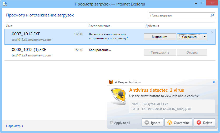Select the 0008_1012 (1).EXE file name
The image size is (220, 133).
(29, 50)
